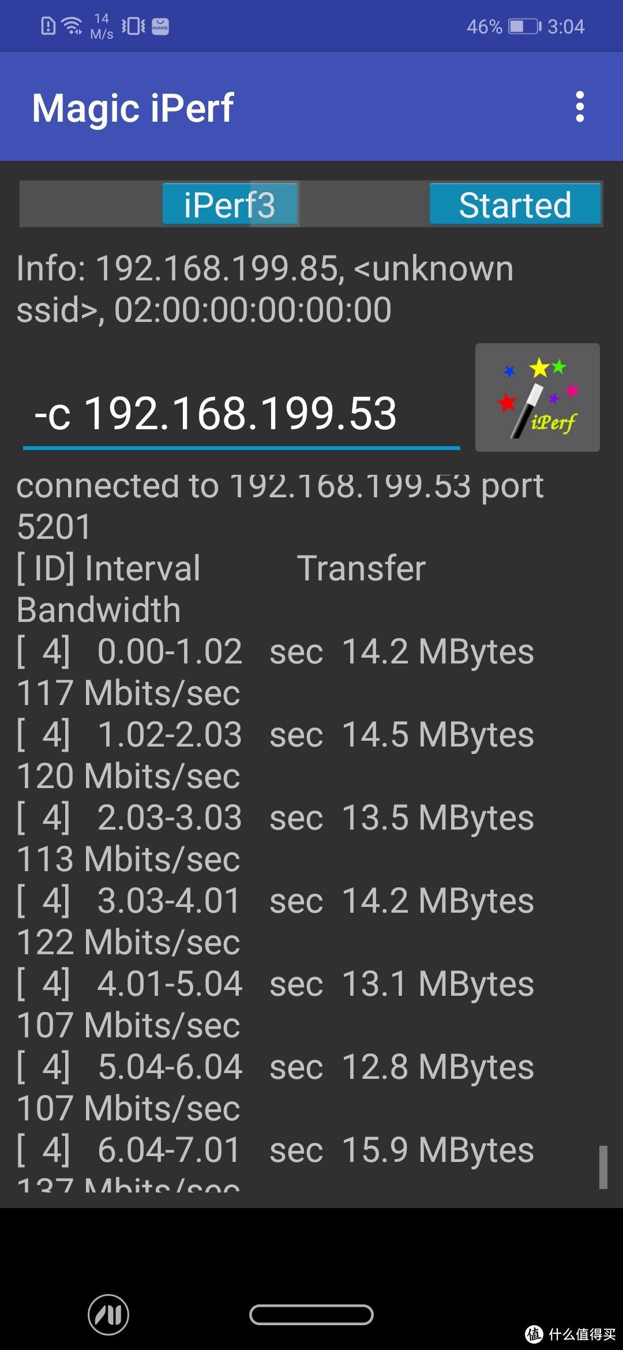Viewport: 623px width, 1350px height.
Task: Click the Magic iPerf title bar
Action: click(x=132, y=106)
